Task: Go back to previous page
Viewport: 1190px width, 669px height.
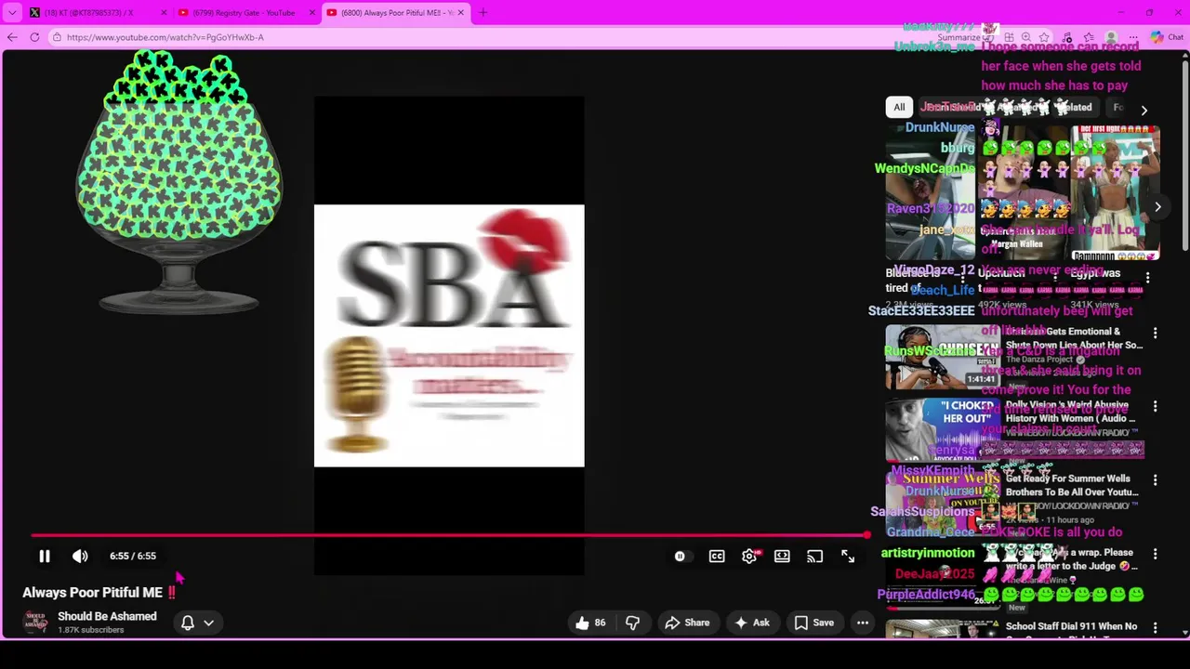Action: (x=12, y=37)
